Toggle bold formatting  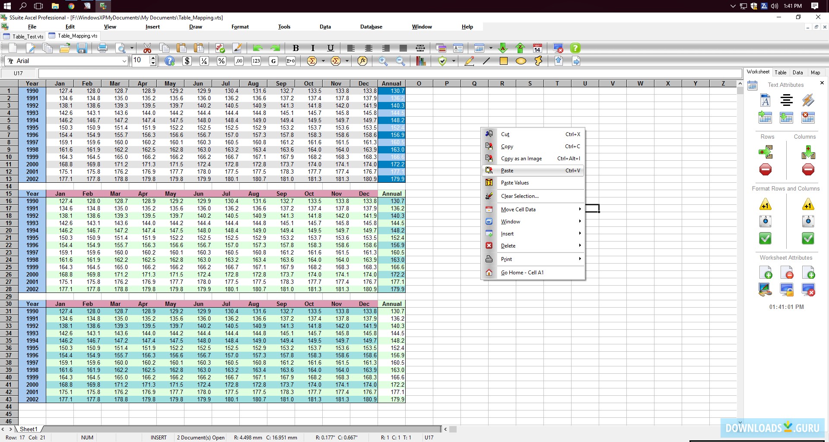coord(295,48)
